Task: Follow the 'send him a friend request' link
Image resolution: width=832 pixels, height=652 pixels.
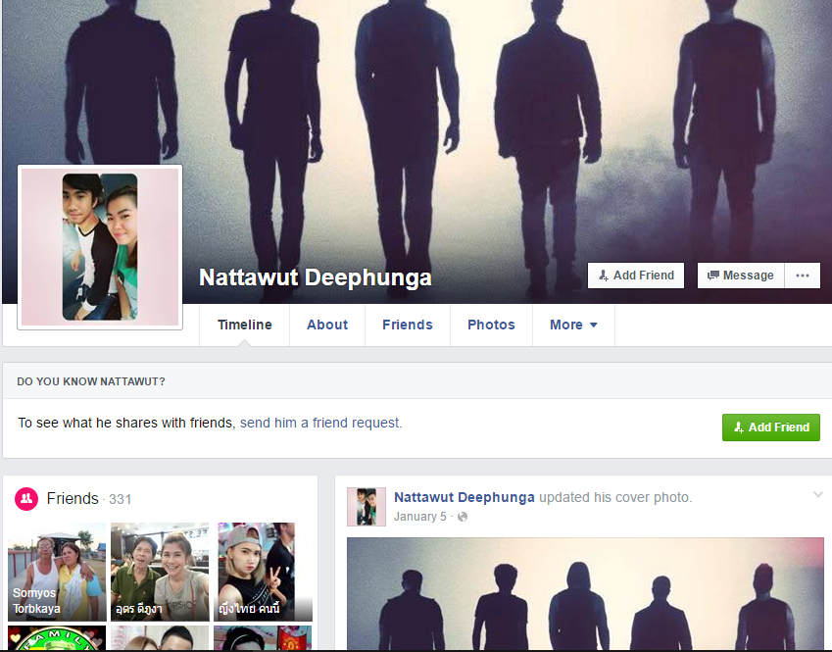Action: pos(321,423)
